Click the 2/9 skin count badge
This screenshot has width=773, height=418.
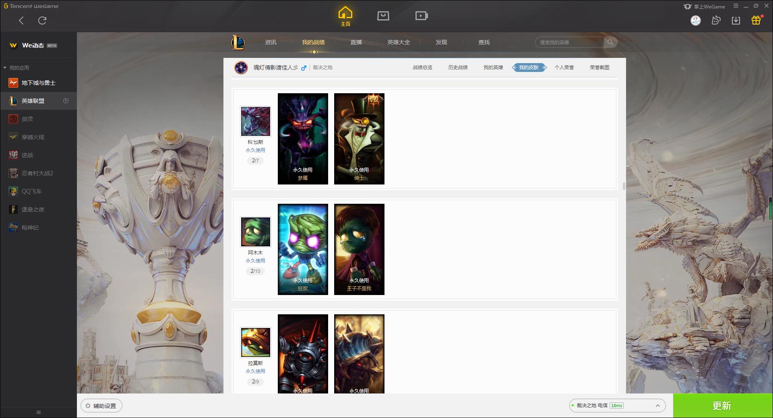(x=255, y=381)
